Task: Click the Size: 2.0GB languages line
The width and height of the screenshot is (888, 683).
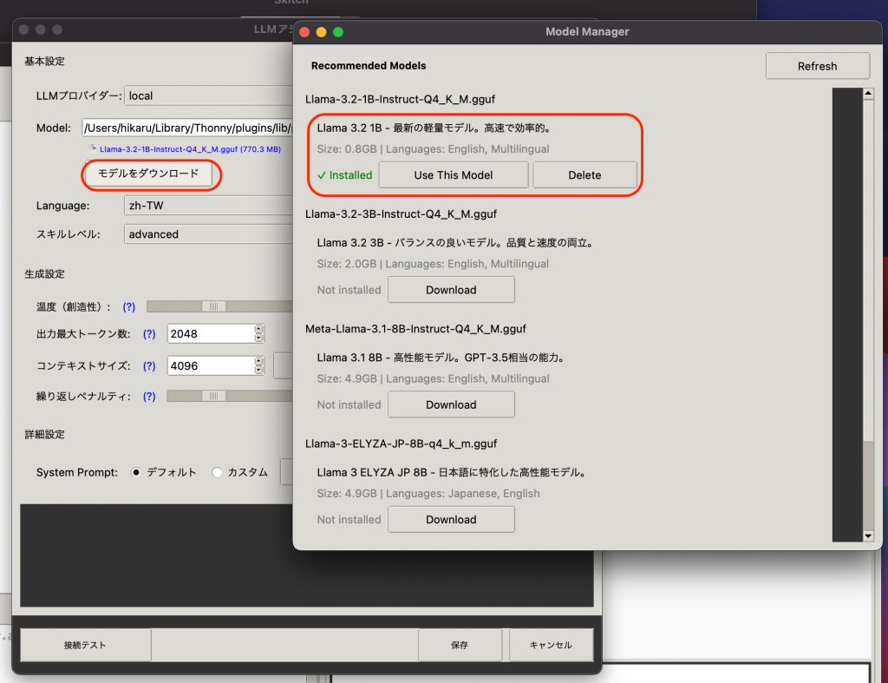Action: coord(434,264)
